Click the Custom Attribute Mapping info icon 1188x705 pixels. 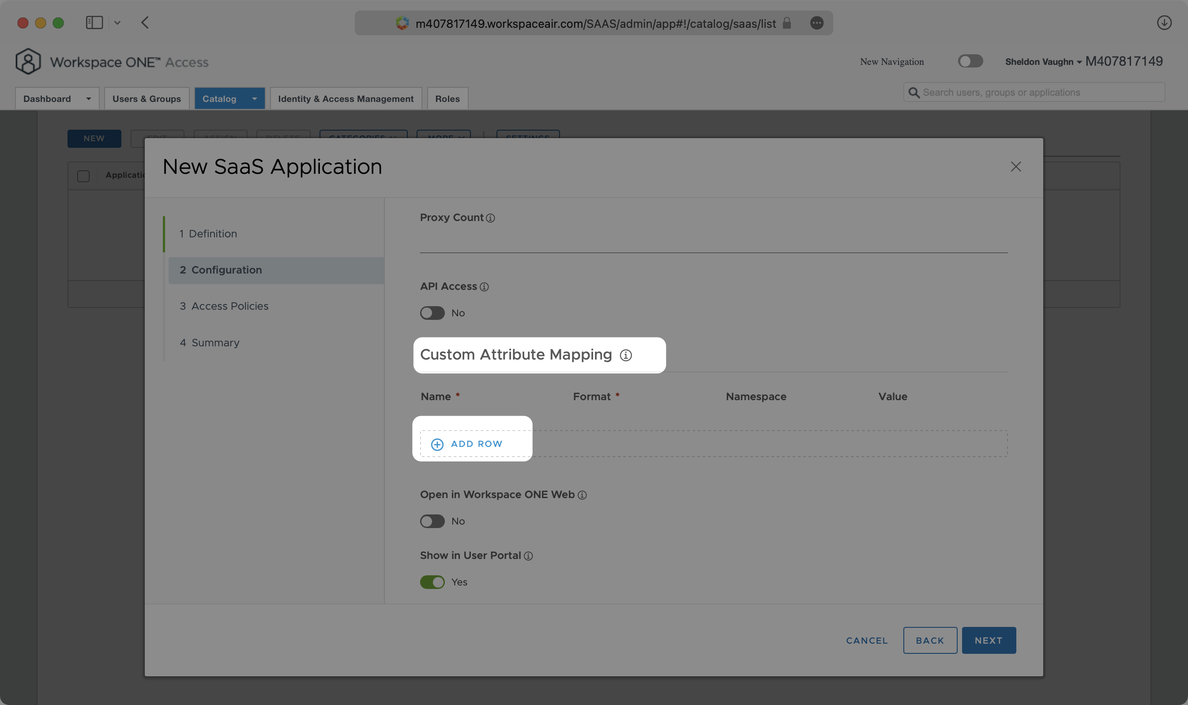tap(625, 355)
